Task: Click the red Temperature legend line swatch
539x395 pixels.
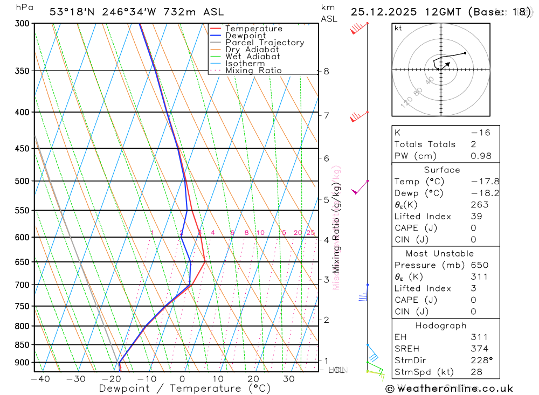Action: pyautogui.click(x=216, y=29)
